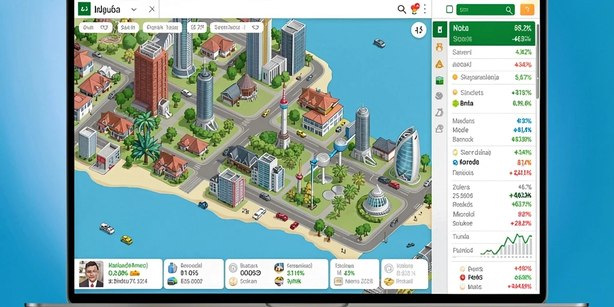The height and width of the screenshot is (307, 614).
Task: Select the green box icon in the sidebar
Action: (440, 80)
